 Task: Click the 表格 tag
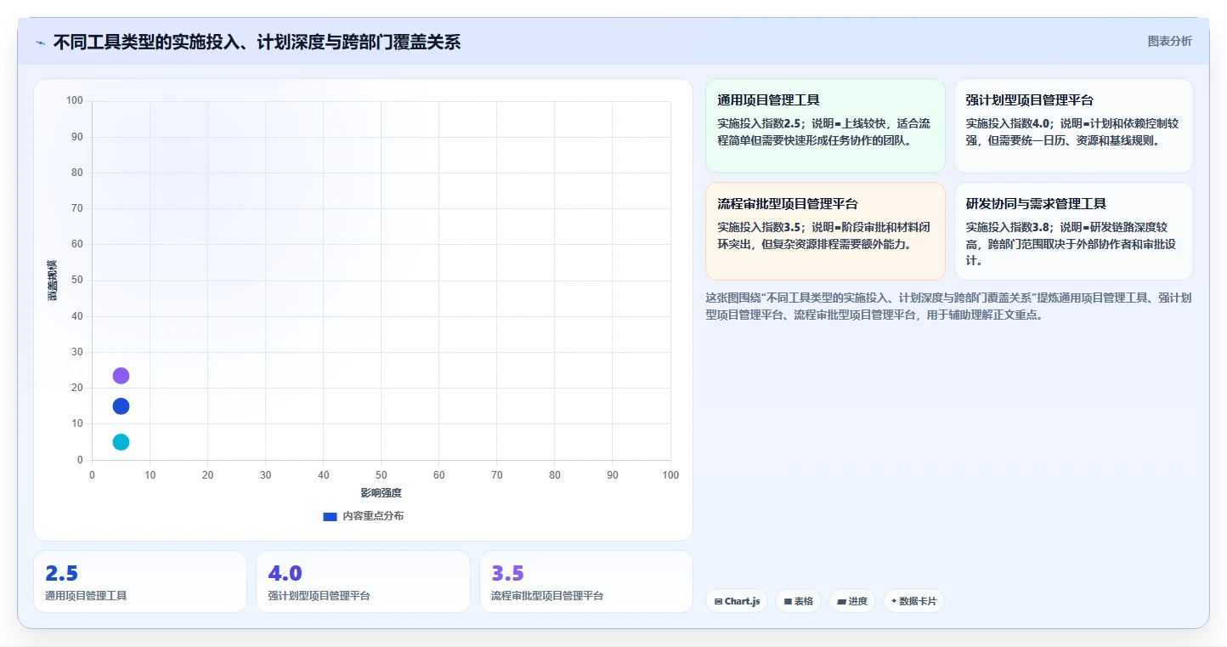pyautogui.click(x=798, y=601)
